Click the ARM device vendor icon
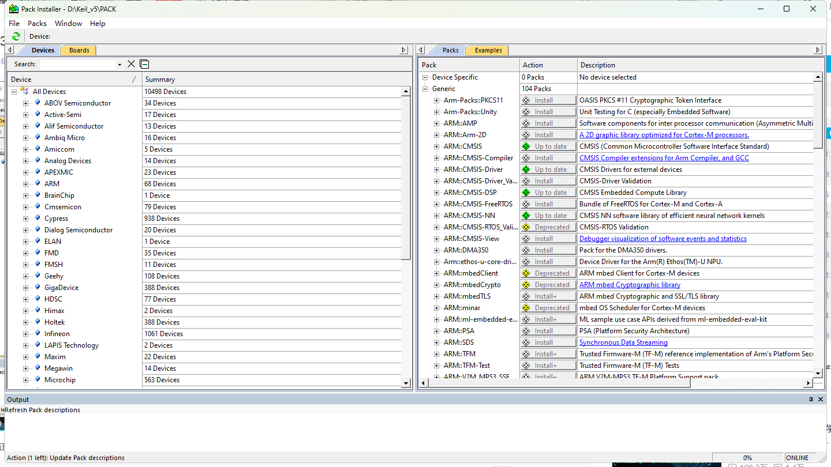The image size is (831, 467). click(38, 183)
